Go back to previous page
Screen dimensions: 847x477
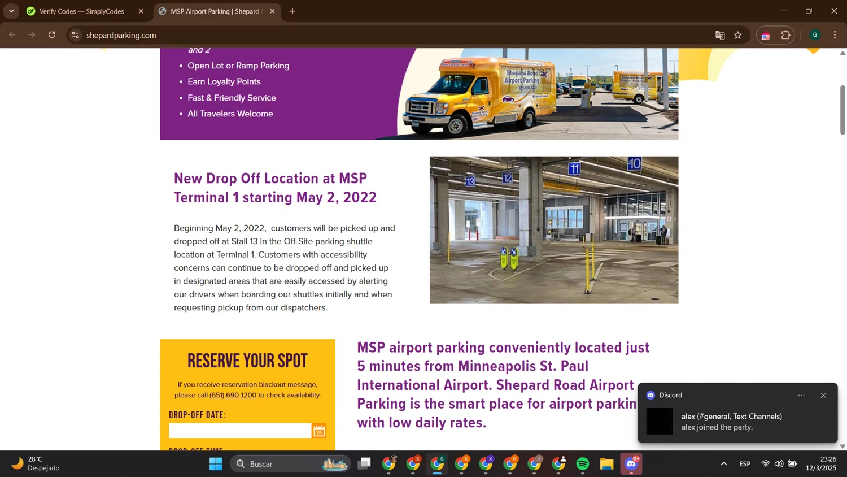click(12, 35)
